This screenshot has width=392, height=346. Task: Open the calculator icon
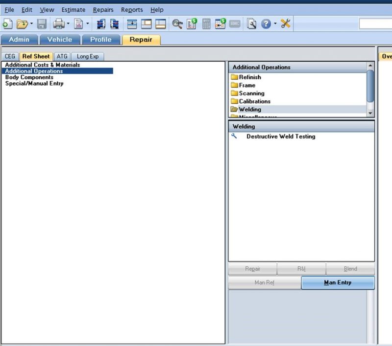[206, 23]
